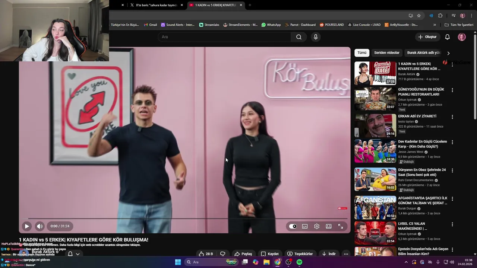This screenshot has height=268, width=477.
Task: Click the Paylaş share button
Action: pyautogui.click(x=243, y=254)
